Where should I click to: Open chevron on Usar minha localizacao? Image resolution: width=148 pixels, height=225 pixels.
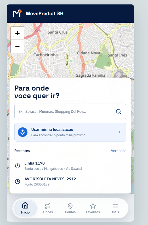coord(119,132)
